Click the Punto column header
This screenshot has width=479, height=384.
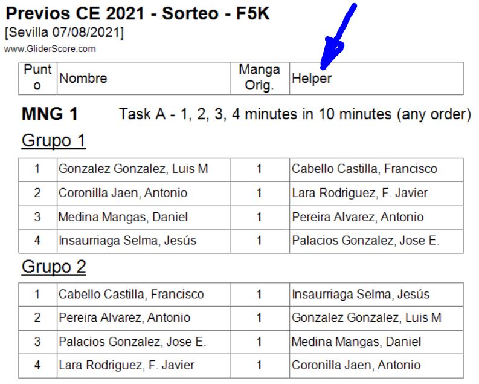point(37,78)
